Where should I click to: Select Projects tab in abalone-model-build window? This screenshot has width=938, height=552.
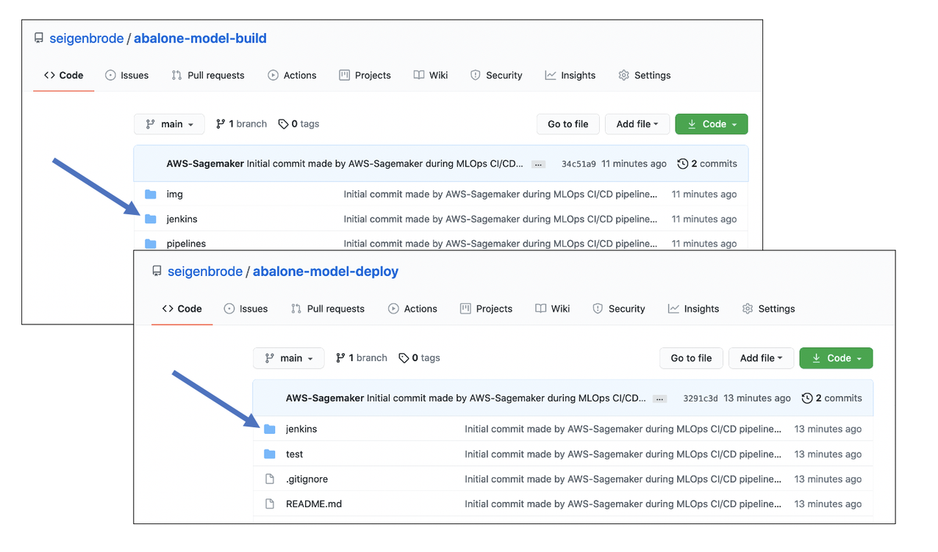[x=365, y=75]
